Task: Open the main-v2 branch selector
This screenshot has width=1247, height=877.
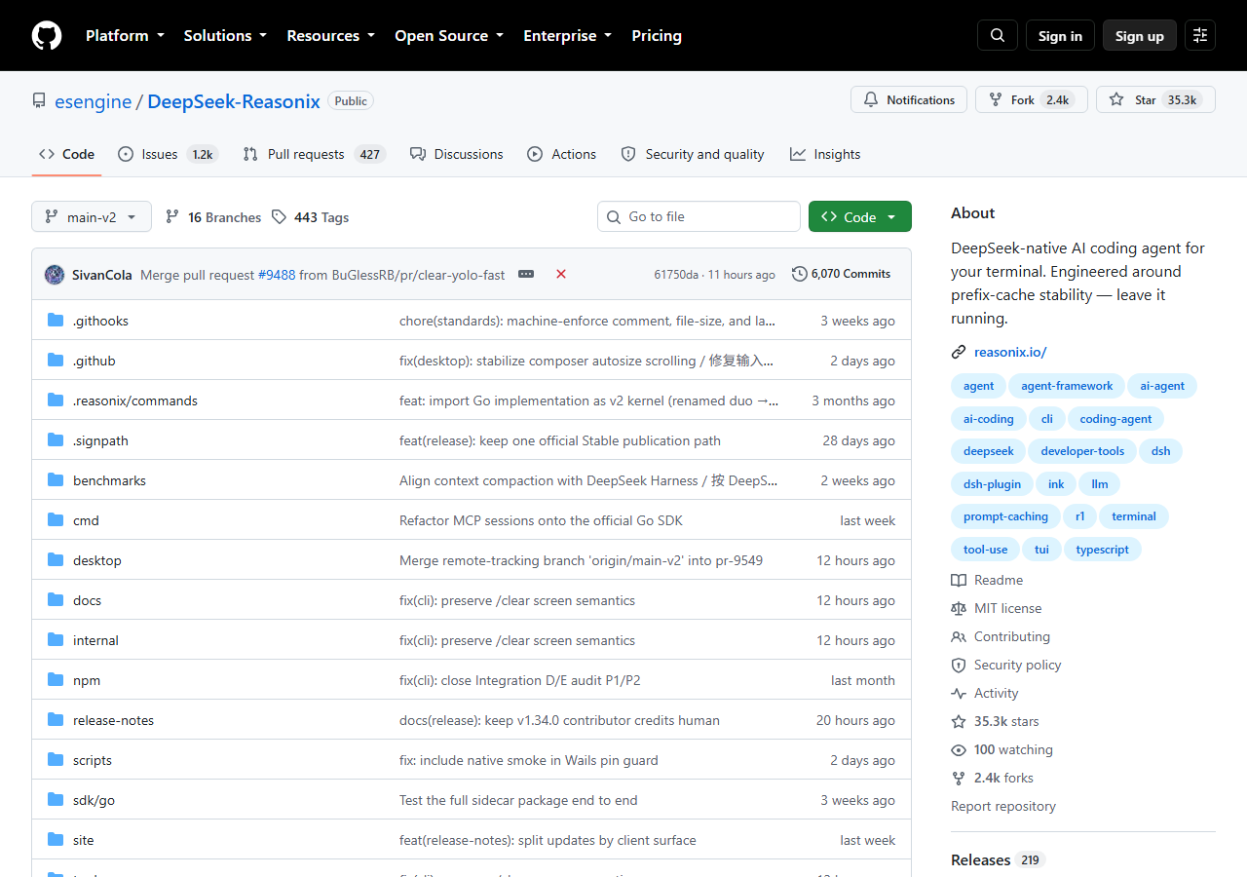Action: point(92,217)
